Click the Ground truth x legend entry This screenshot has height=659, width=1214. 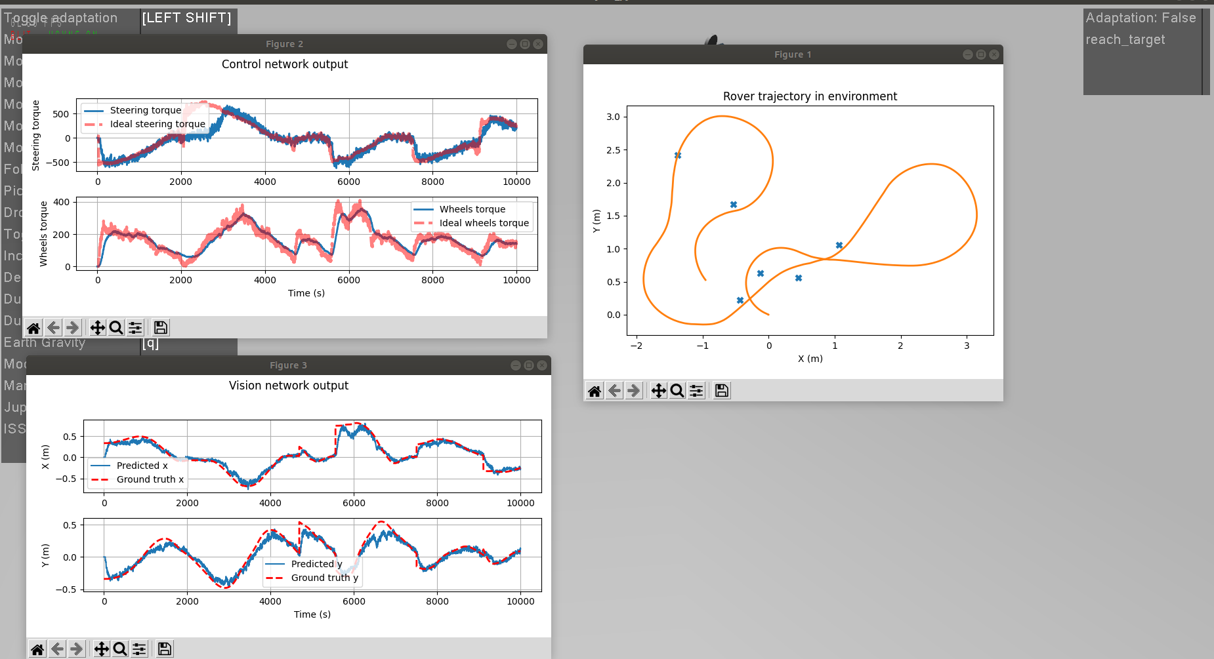(x=137, y=479)
